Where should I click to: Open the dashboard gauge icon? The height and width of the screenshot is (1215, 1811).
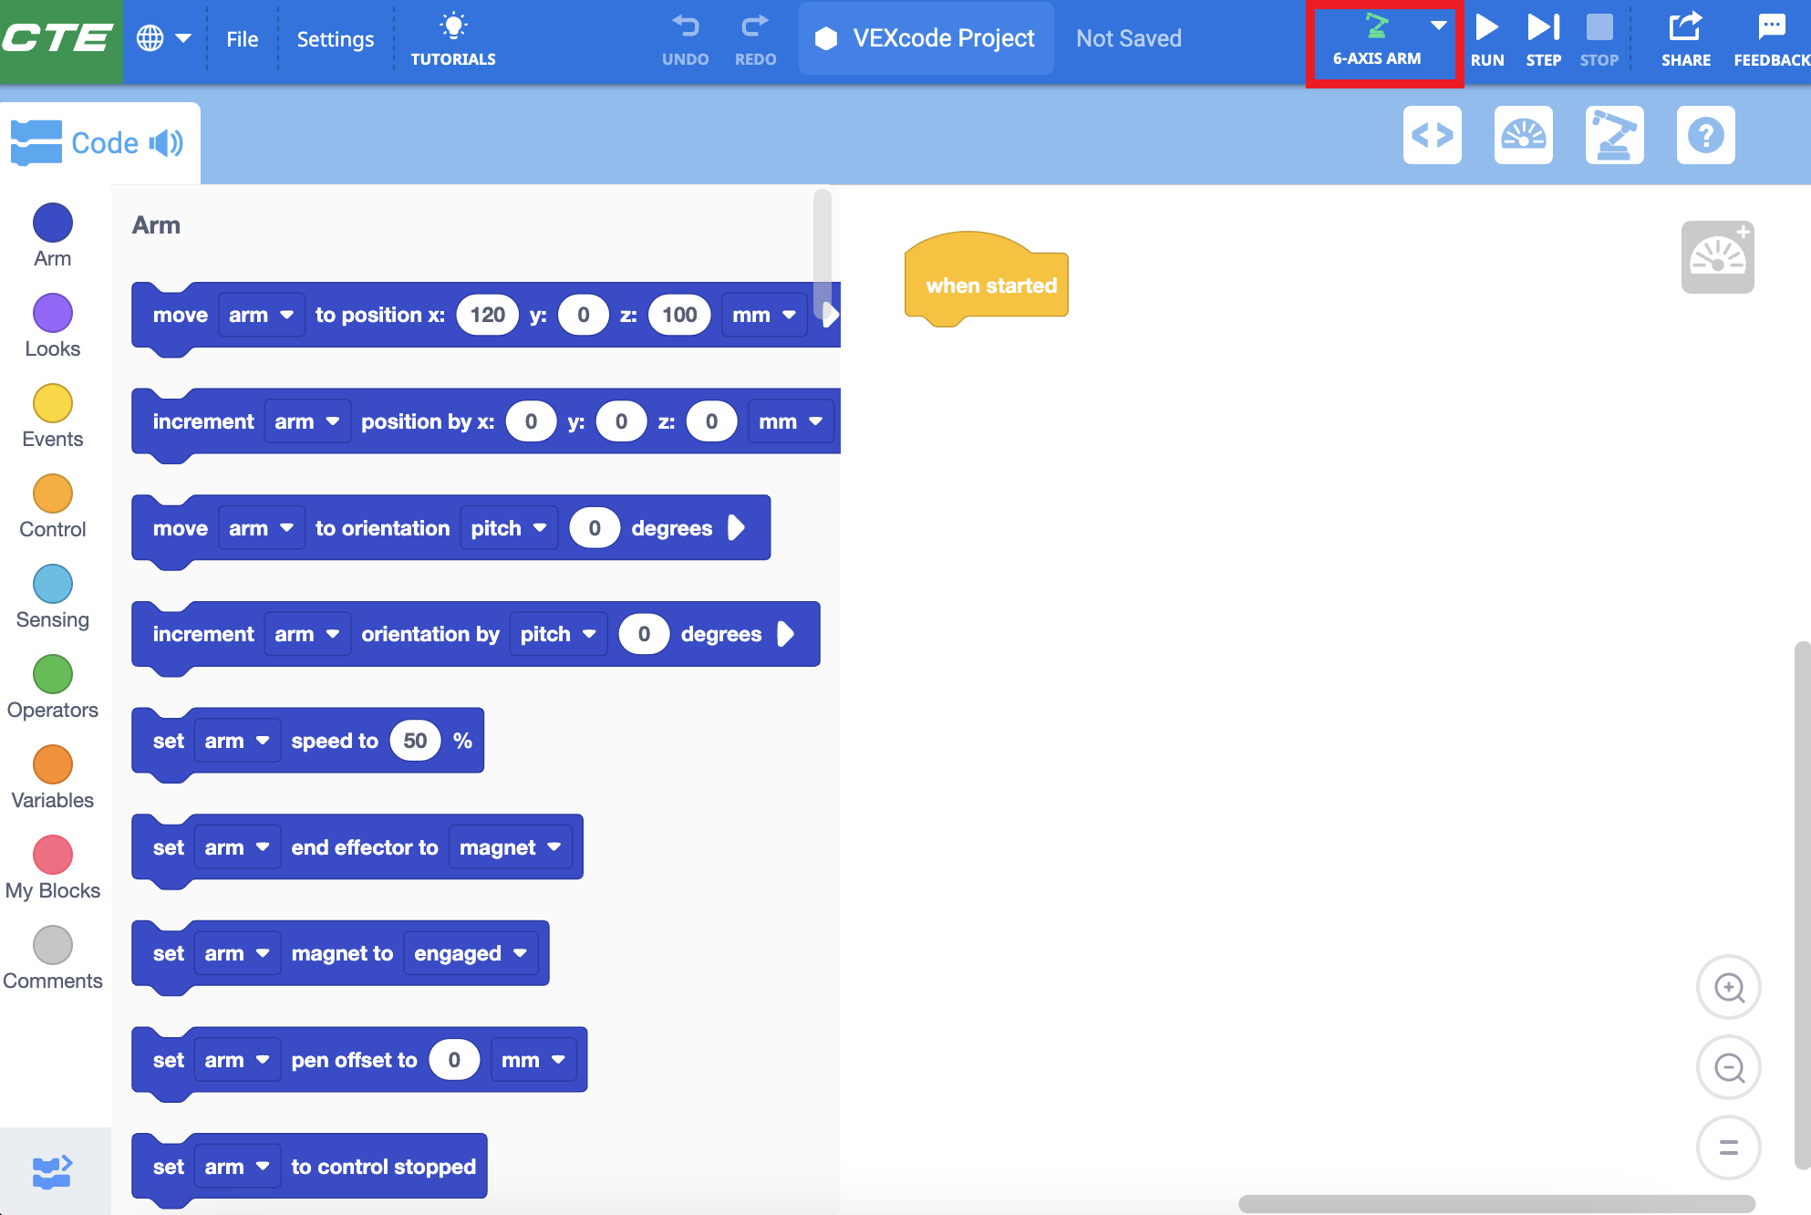click(1523, 134)
